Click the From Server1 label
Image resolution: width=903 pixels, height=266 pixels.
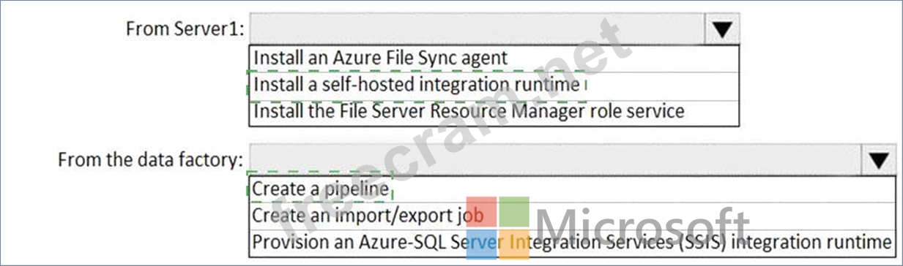(185, 28)
